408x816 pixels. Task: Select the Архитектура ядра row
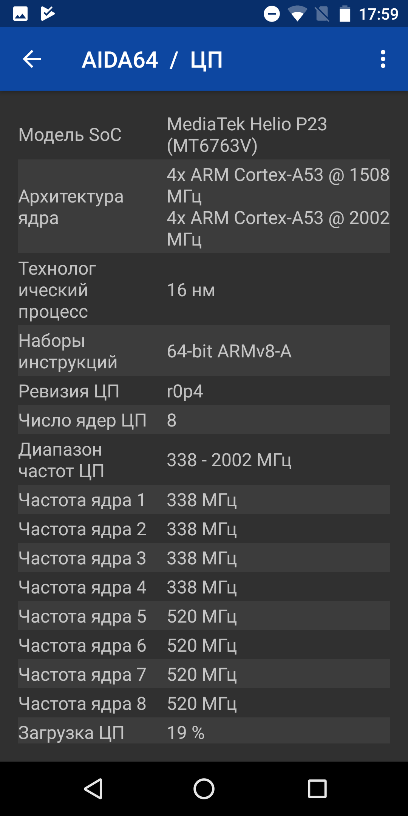coord(204,207)
